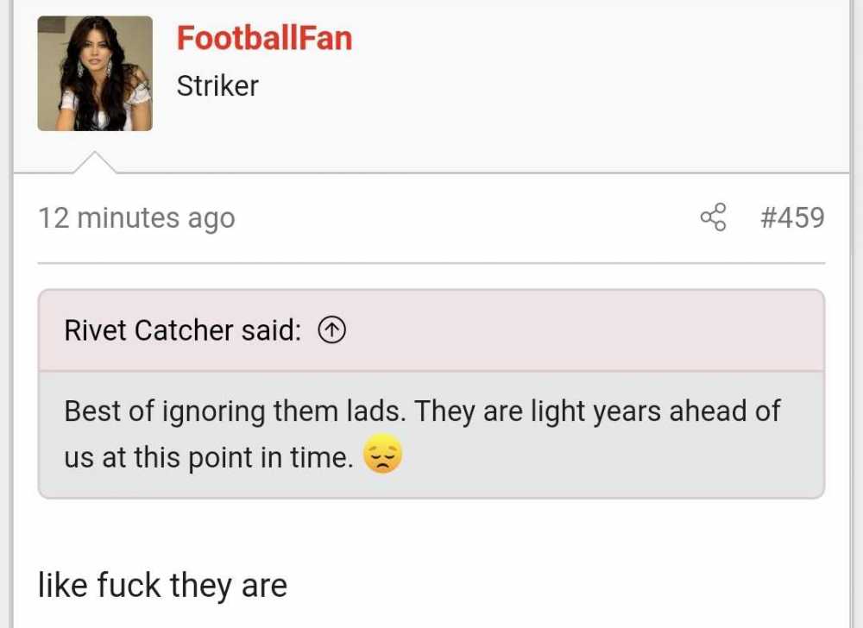Jump to Rivet Catcher's post via up-arrow icon
This screenshot has width=863, height=628.
click(x=332, y=330)
